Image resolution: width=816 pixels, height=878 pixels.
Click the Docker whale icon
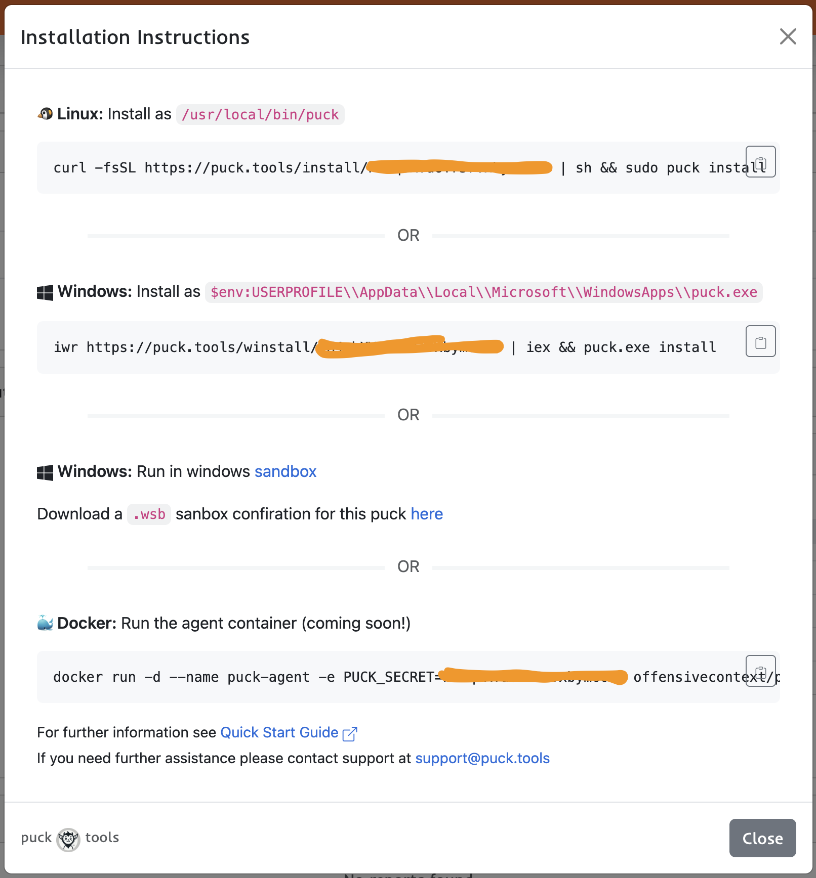coord(45,623)
